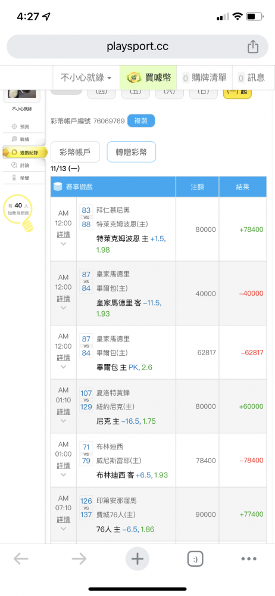Open 購牌清單 in top bar

click(204, 78)
